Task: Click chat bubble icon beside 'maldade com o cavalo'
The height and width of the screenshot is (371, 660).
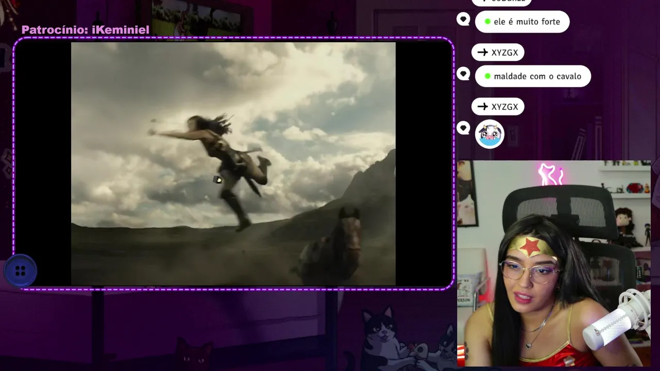Action: click(x=463, y=74)
